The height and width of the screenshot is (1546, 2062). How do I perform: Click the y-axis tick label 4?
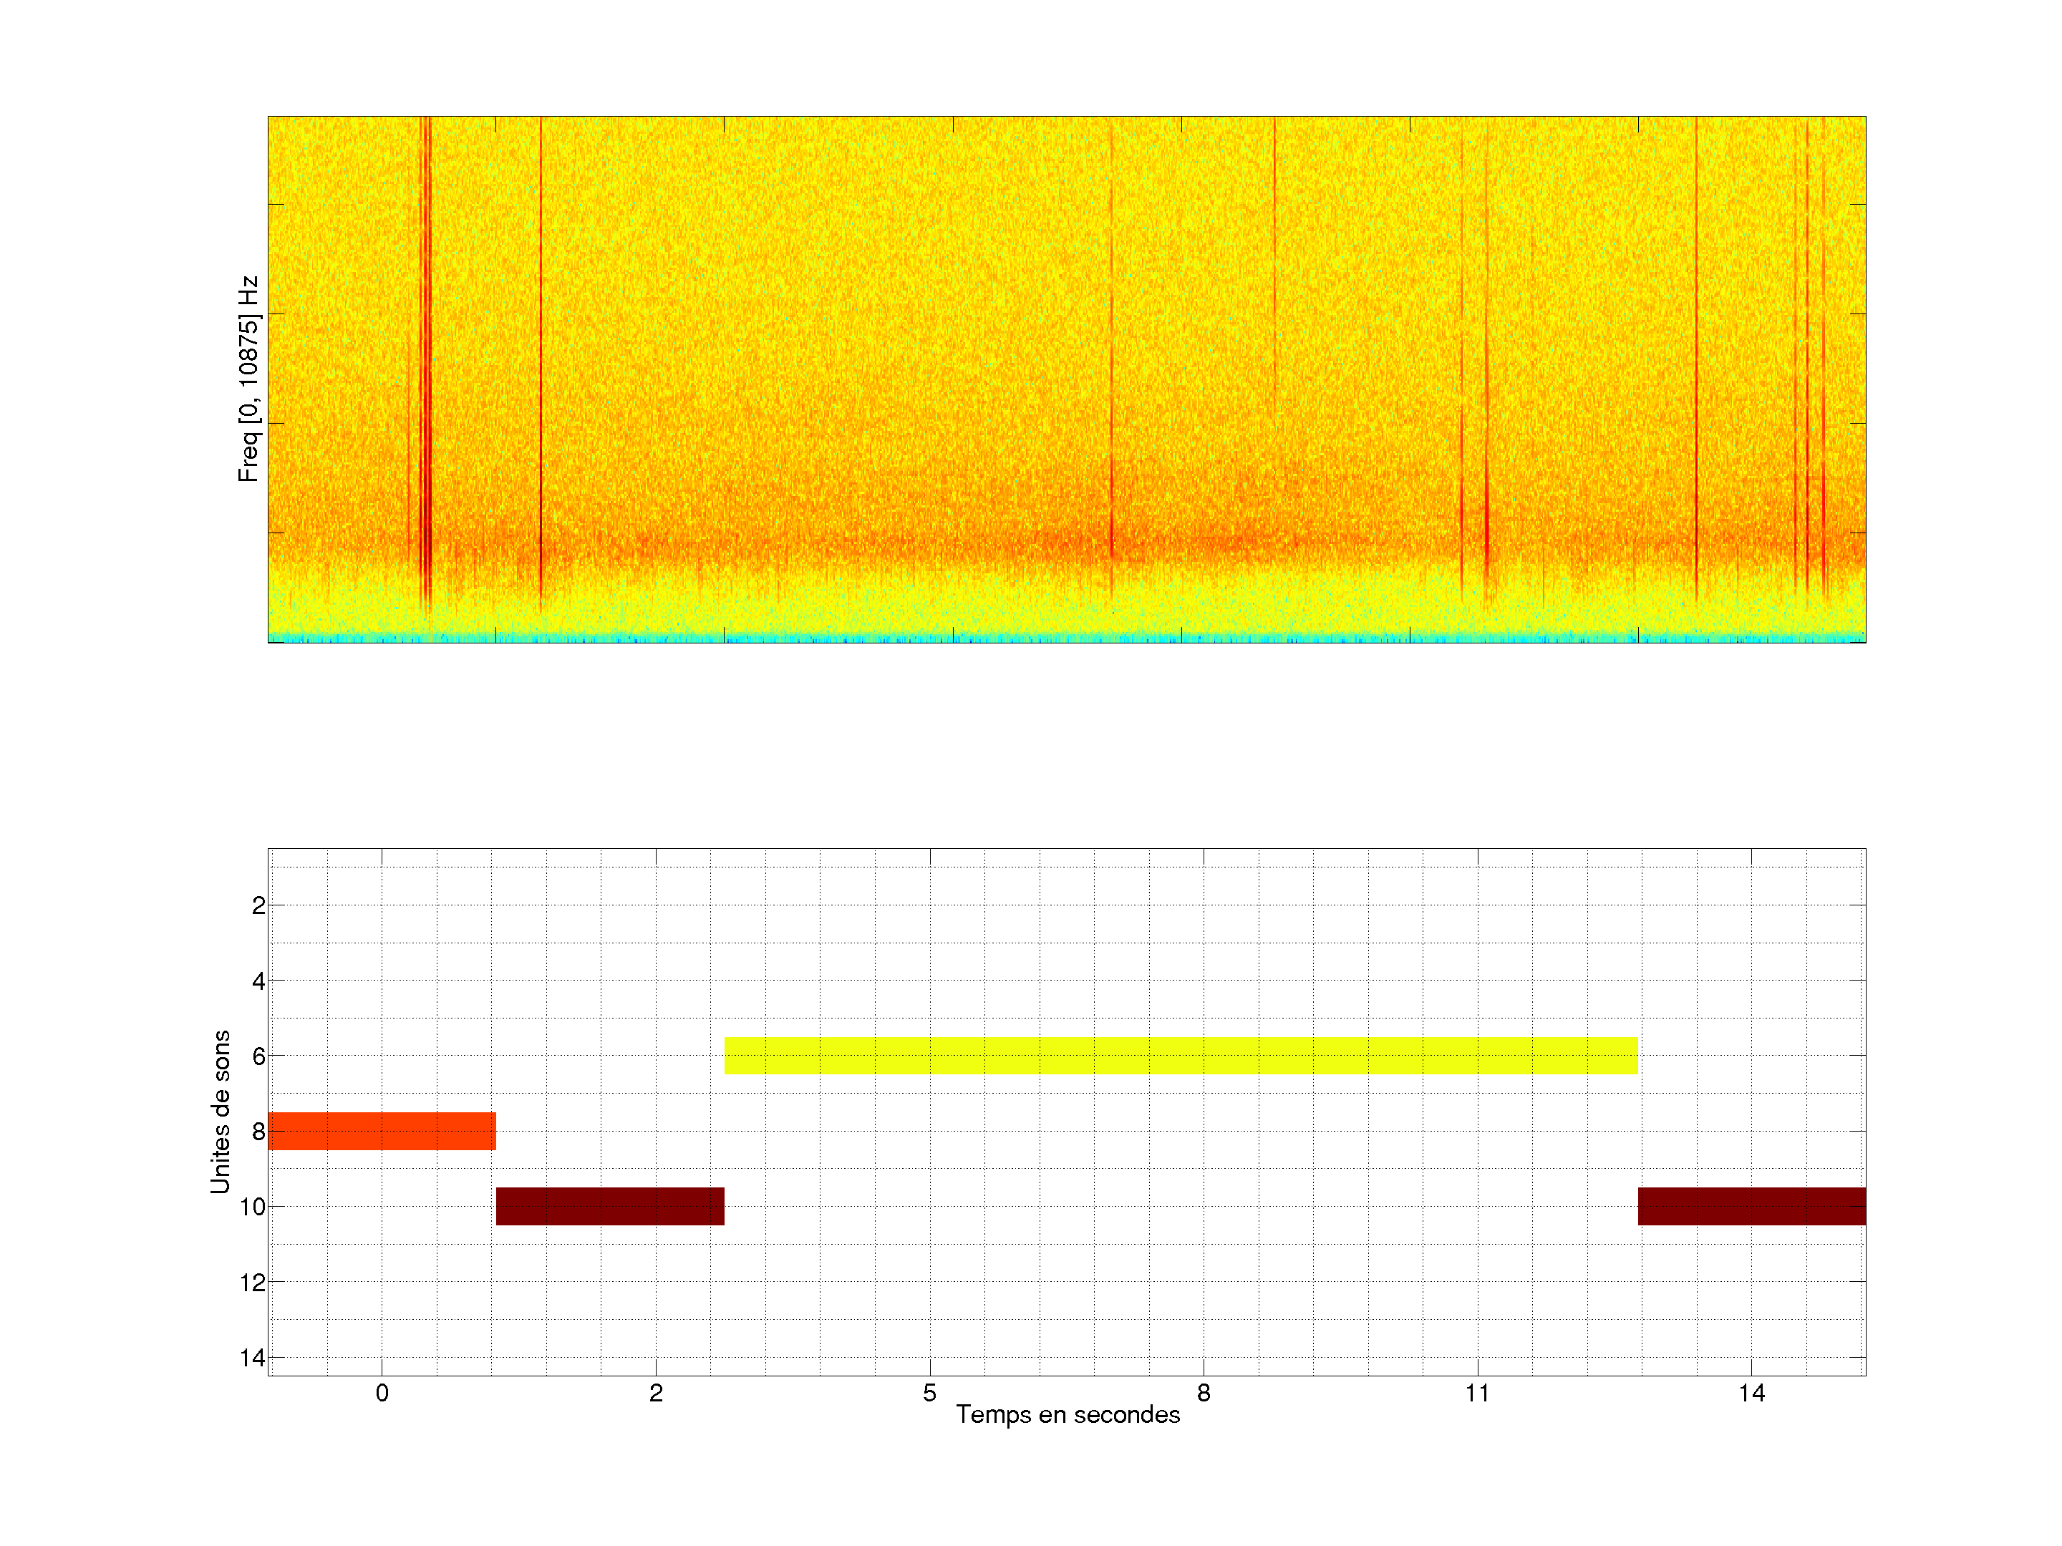[258, 981]
